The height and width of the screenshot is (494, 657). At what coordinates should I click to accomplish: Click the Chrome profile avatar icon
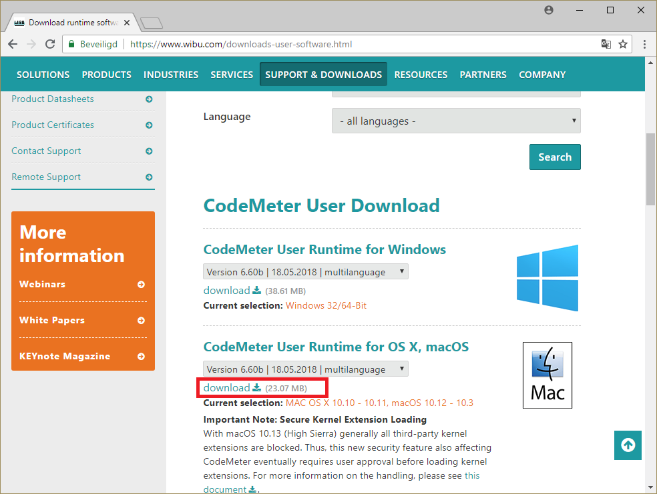pyautogui.click(x=549, y=10)
